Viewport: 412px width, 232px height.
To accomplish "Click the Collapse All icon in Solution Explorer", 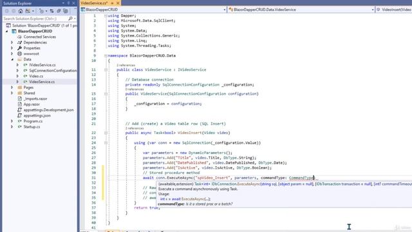I will click(59, 11).
